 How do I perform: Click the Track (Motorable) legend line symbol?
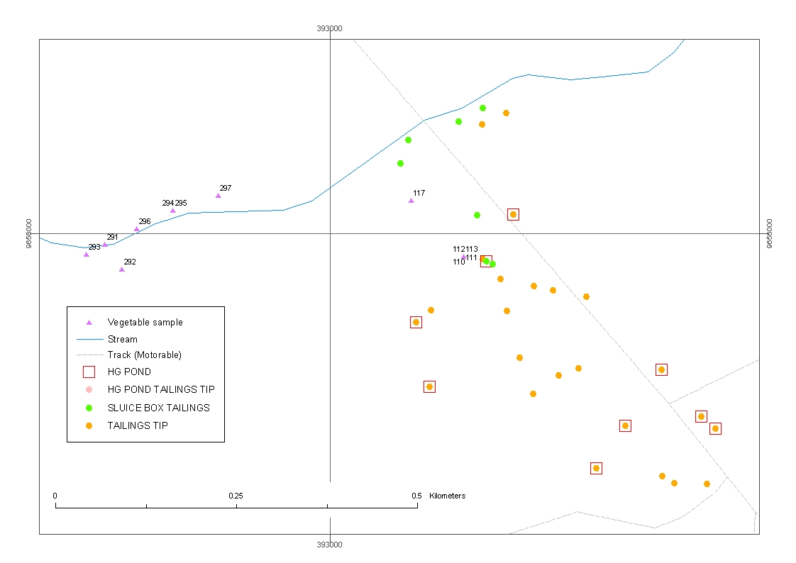click(x=89, y=355)
